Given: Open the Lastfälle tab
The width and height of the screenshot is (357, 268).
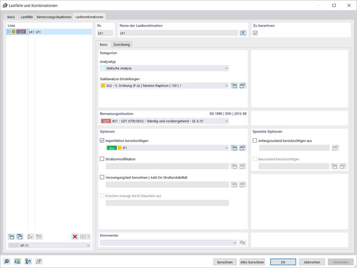Looking at the screenshot, I should pyautogui.click(x=27, y=17).
